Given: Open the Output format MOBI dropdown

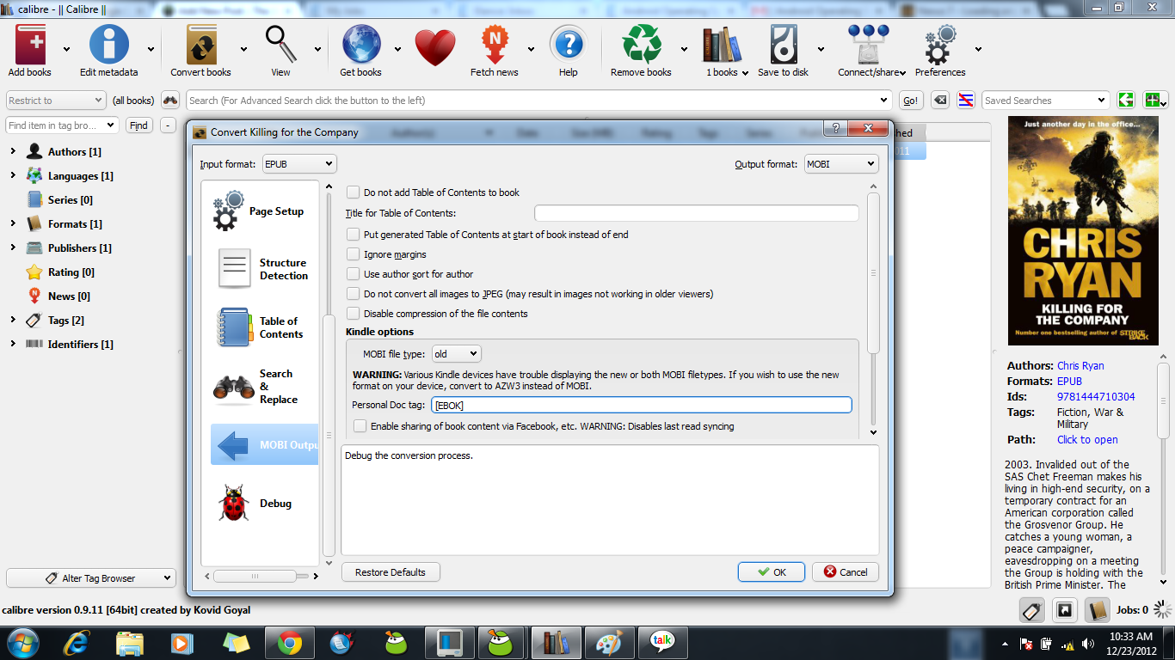Looking at the screenshot, I should click(840, 163).
